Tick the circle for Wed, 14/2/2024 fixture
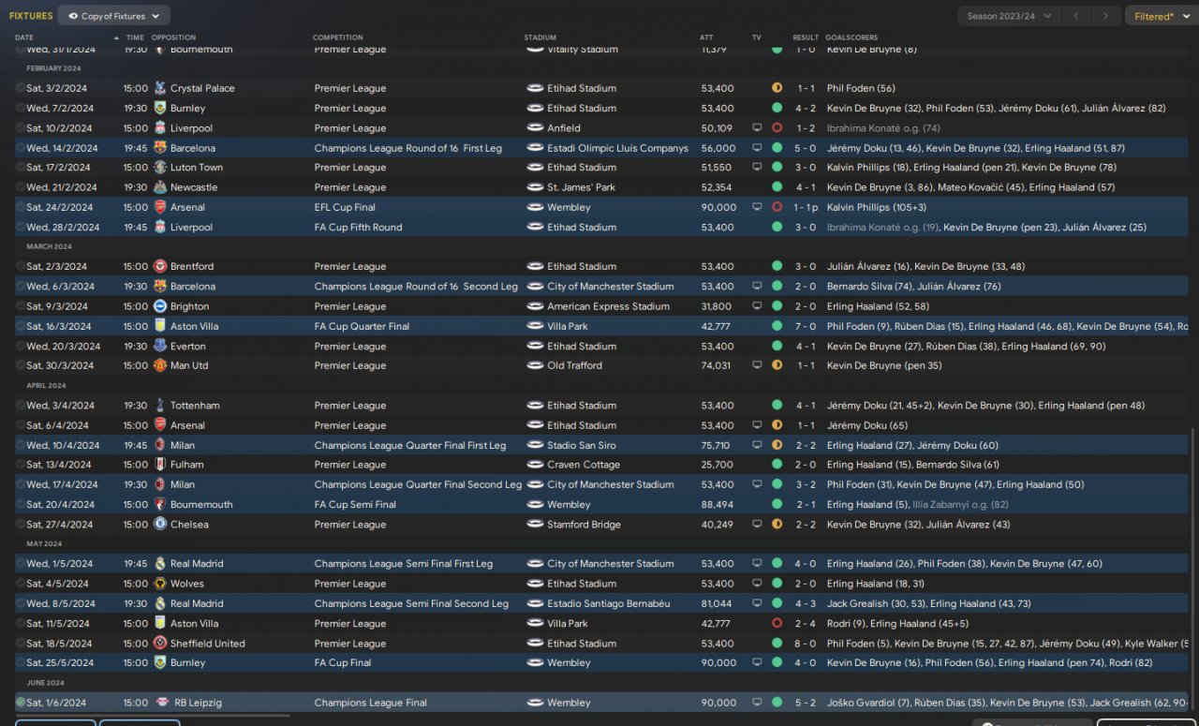Viewport: 1199px width, 726px height. click(x=21, y=148)
